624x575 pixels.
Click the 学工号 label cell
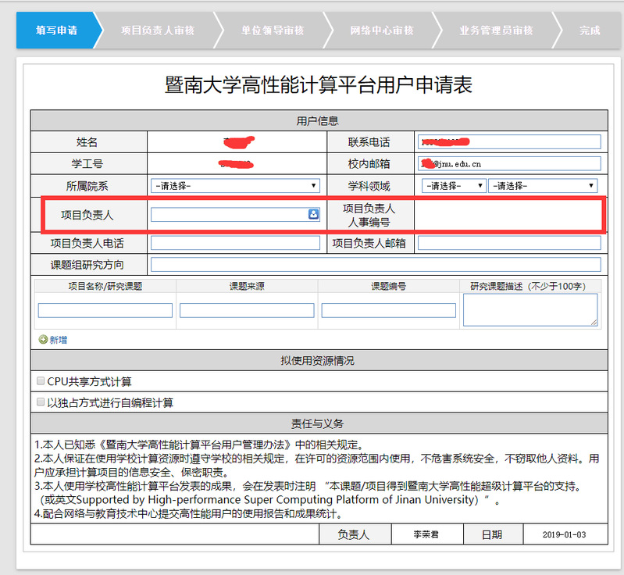click(x=87, y=163)
